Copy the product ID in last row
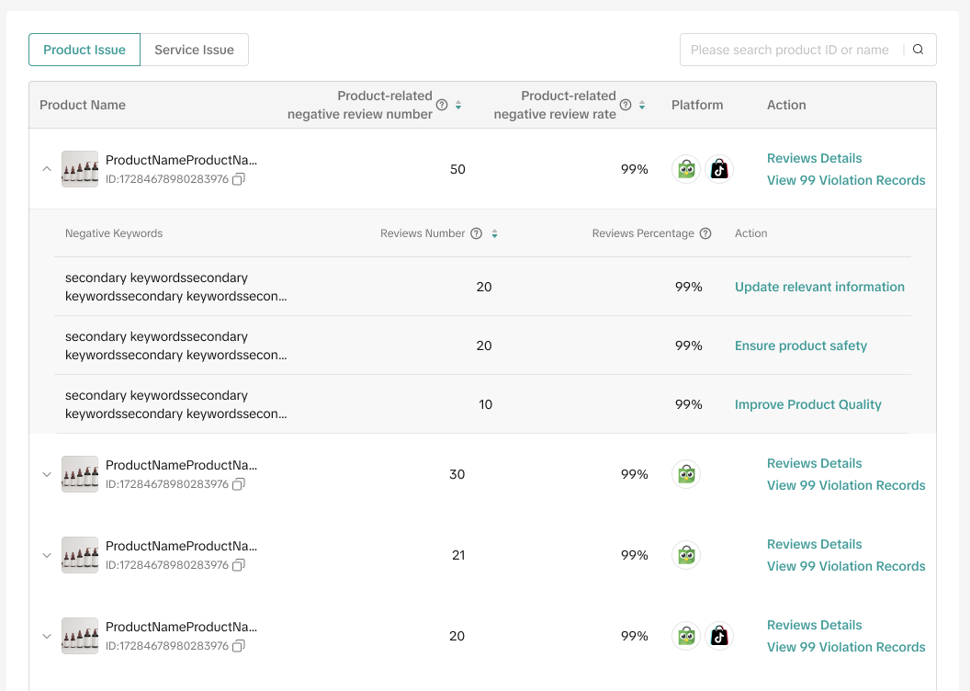Screen dimensions: 970x691 [239, 646]
